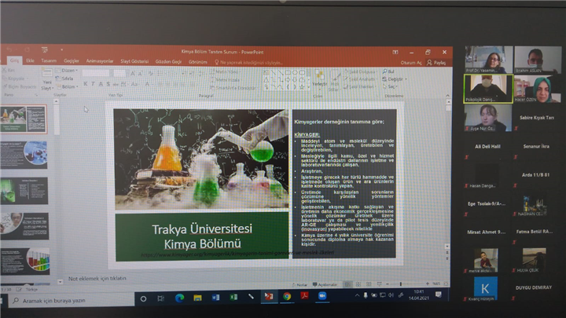Click the Oturum Aç sign-in button

[411, 63]
